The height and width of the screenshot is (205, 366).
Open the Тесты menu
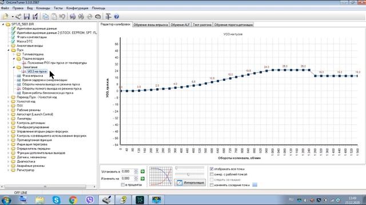[x=58, y=8]
